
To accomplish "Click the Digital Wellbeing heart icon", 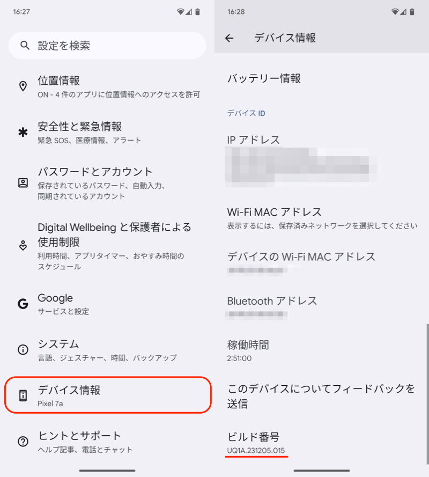I will 23,246.
